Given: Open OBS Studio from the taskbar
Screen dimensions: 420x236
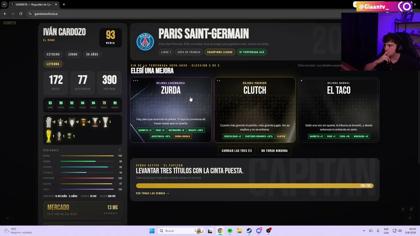Looking at the screenshot, I should point(269,231).
